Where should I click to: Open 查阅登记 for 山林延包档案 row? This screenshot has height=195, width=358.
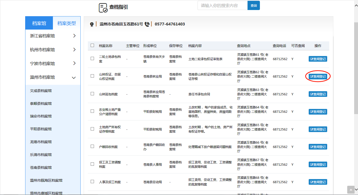click(x=318, y=94)
